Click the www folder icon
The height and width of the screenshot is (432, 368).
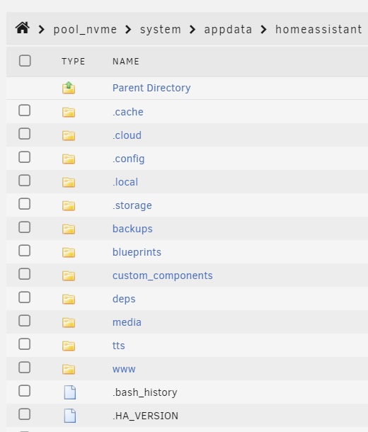(69, 369)
